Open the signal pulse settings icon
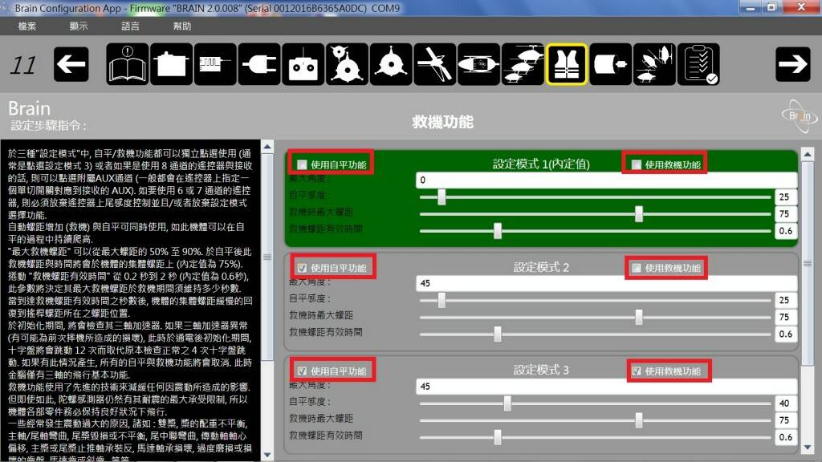 [x=215, y=64]
